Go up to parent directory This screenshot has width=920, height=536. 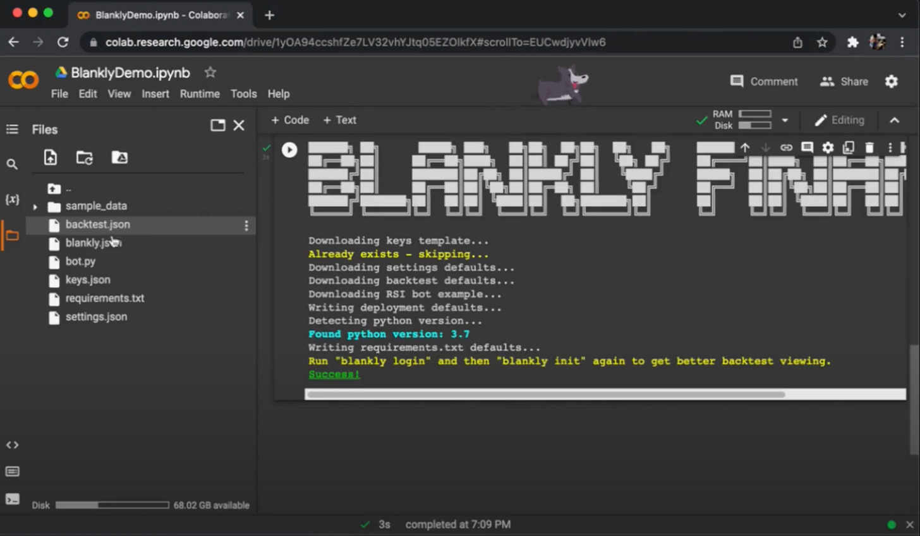point(54,188)
